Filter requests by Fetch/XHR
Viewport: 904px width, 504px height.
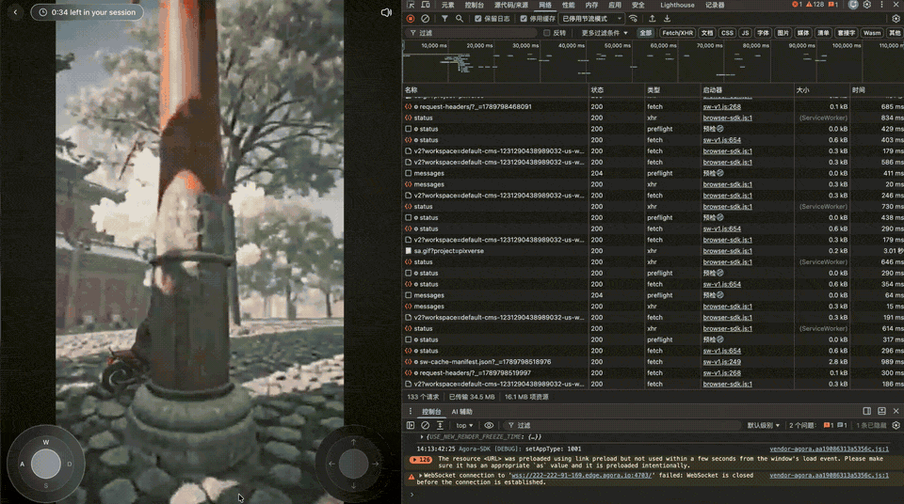point(677,33)
